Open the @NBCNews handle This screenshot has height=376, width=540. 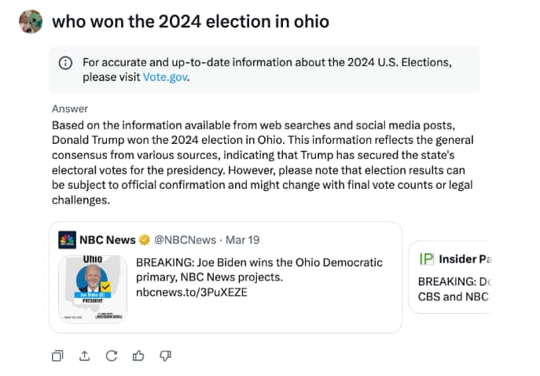(185, 239)
